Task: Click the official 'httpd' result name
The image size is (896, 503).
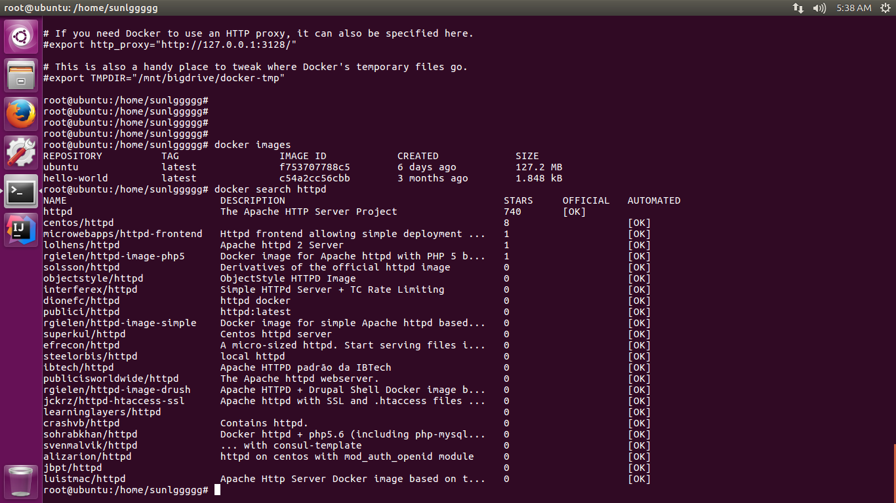Action: coord(58,212)
